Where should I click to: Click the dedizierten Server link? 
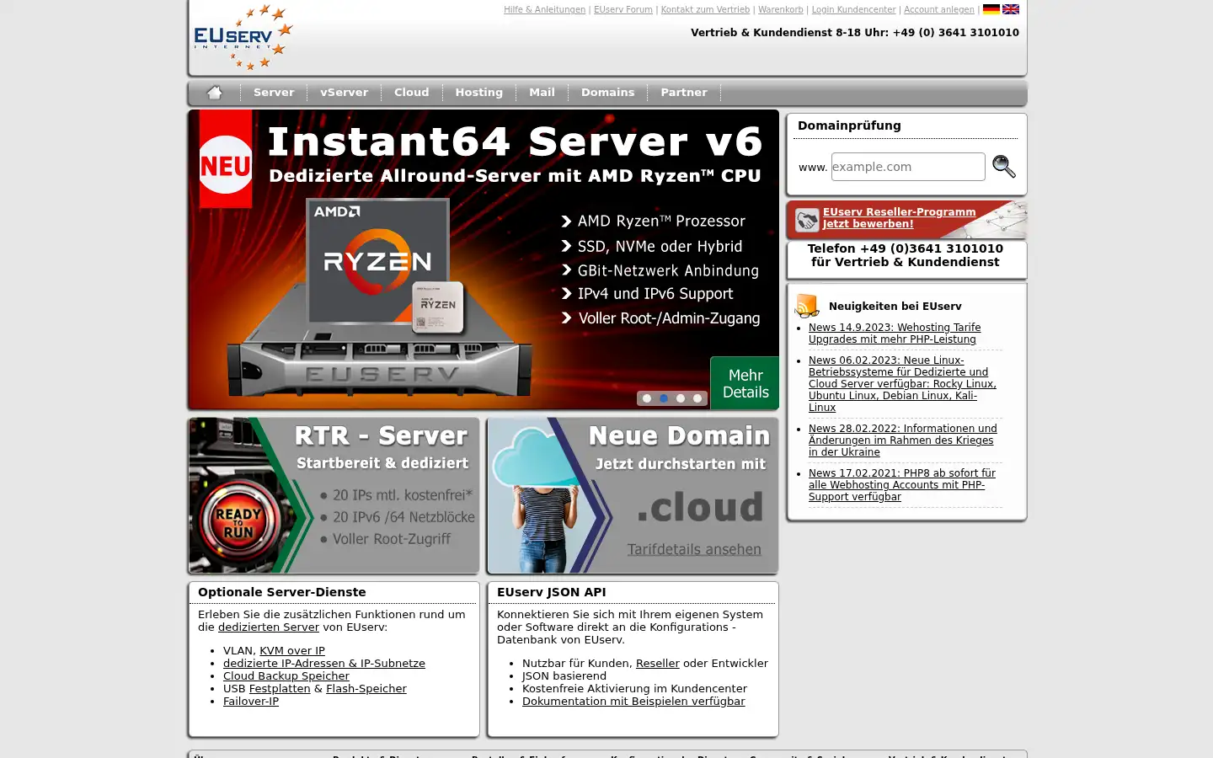[269, 627]
